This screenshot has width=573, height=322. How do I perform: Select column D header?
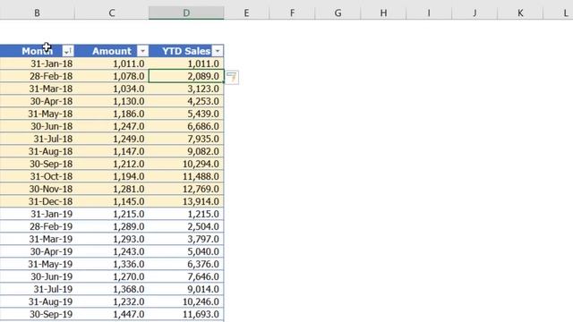(x=186, y=13)
